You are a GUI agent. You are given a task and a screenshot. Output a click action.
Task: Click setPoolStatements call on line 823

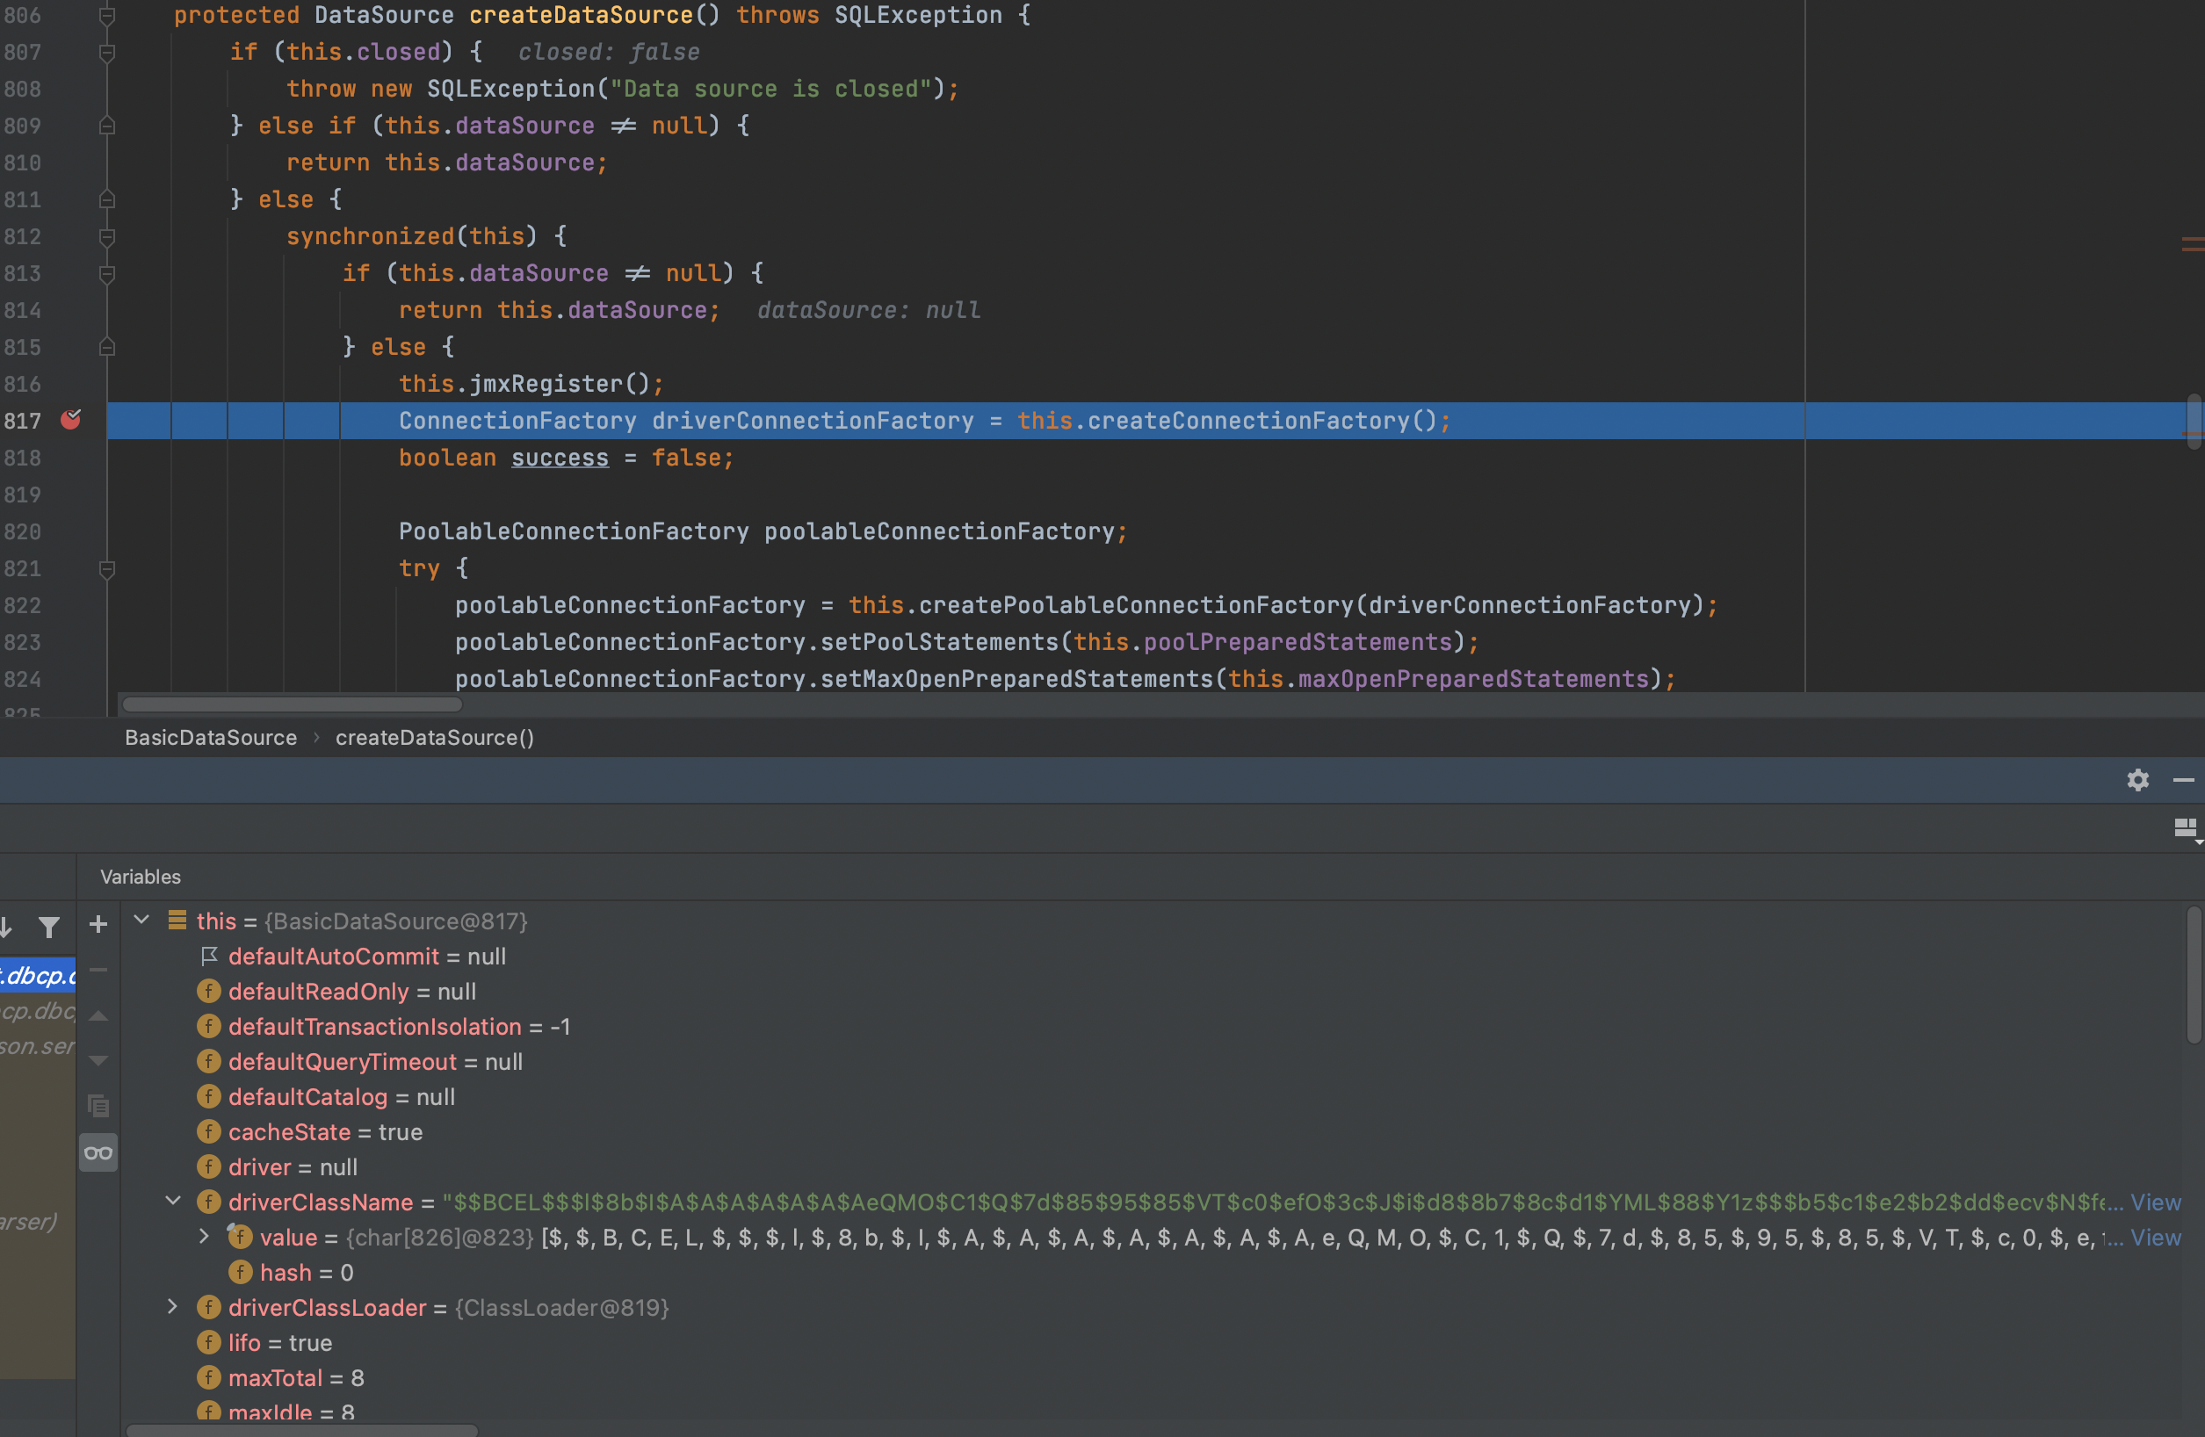pyautogui.click(x=939, y=642)
